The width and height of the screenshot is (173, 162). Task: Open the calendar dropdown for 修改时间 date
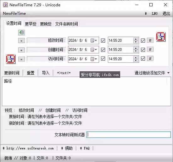pos(94,40)
